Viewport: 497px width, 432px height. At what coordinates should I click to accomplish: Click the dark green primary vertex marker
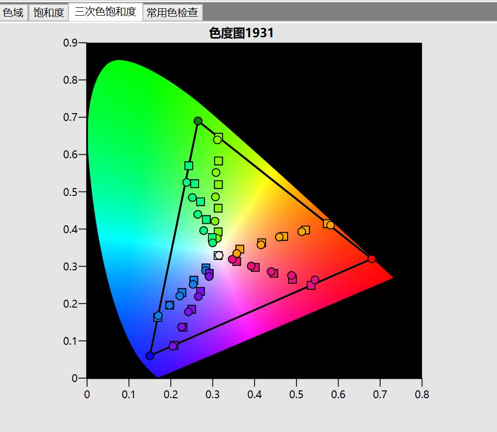point(198,121)
